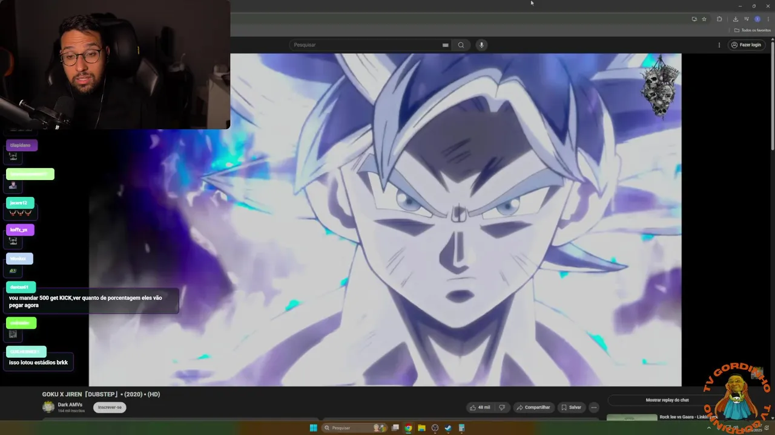Screen dimensions: 775x435
Task: Open Steam icon in taskbar
Action: pyautogui.click(x=447, y=428)
